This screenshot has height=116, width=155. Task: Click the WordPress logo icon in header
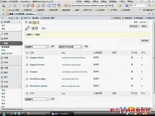26,22
